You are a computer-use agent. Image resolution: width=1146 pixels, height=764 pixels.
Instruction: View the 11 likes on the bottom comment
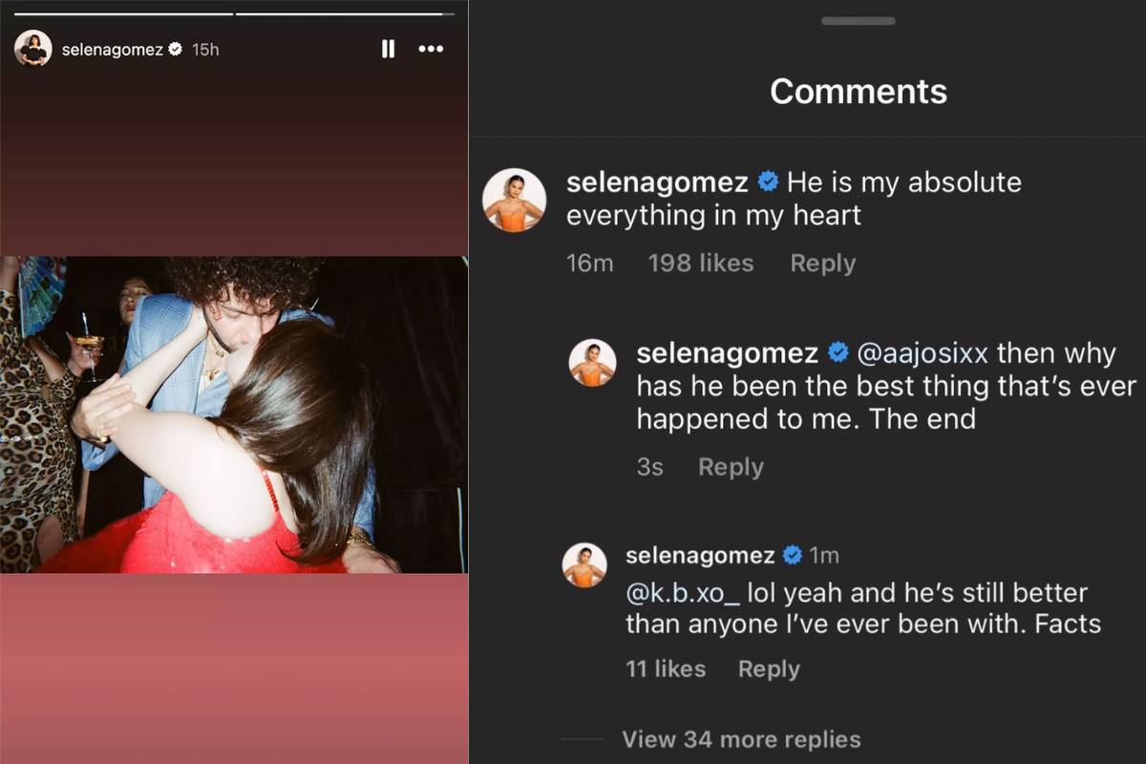[666, 669]
